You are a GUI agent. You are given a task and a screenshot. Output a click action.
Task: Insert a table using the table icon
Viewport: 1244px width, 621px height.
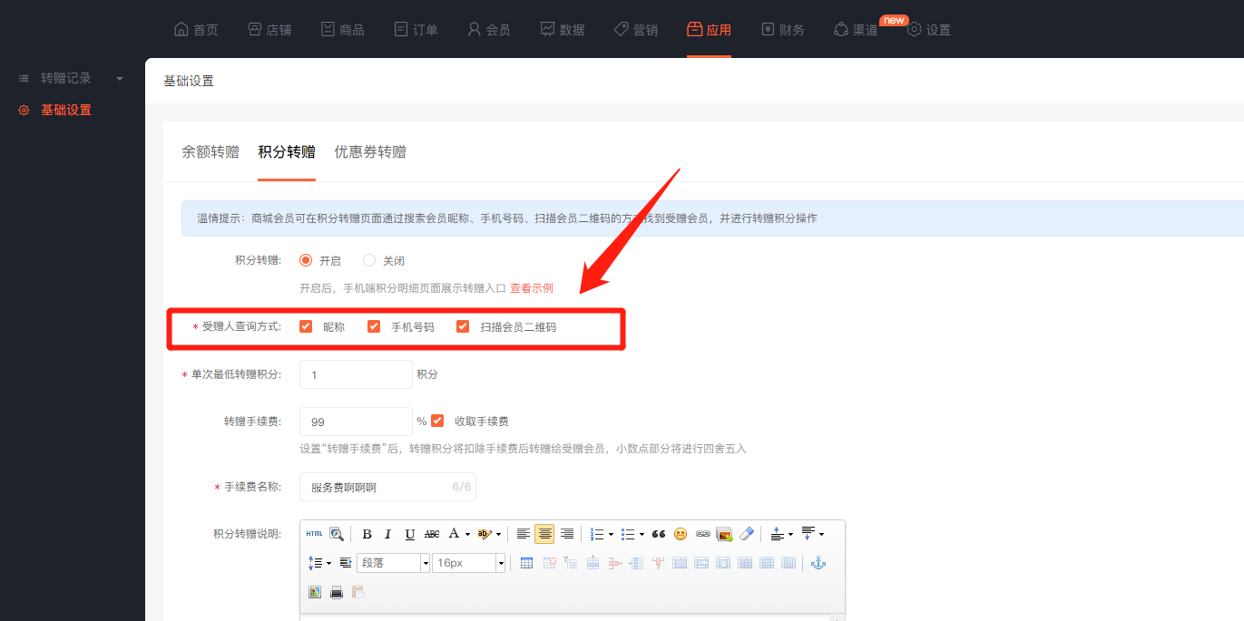point(527,563)
